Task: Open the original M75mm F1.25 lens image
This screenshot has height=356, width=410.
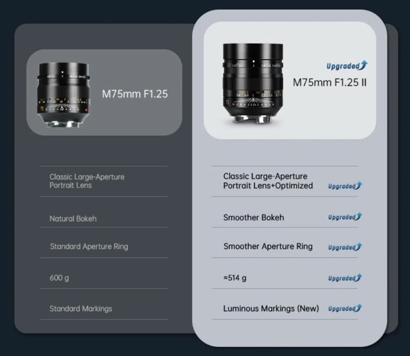Action: click(64, 93)
